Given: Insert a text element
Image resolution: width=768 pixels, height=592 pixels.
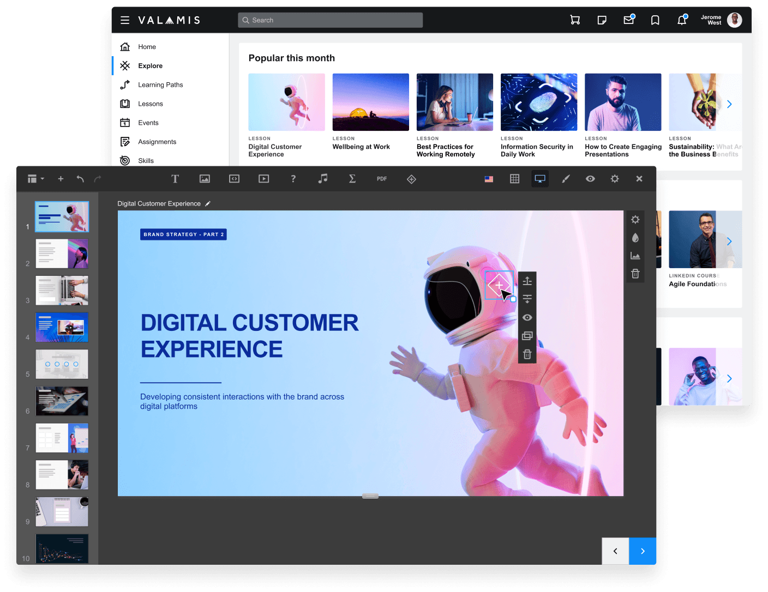Looking at the screenshot, I should 175,179.
